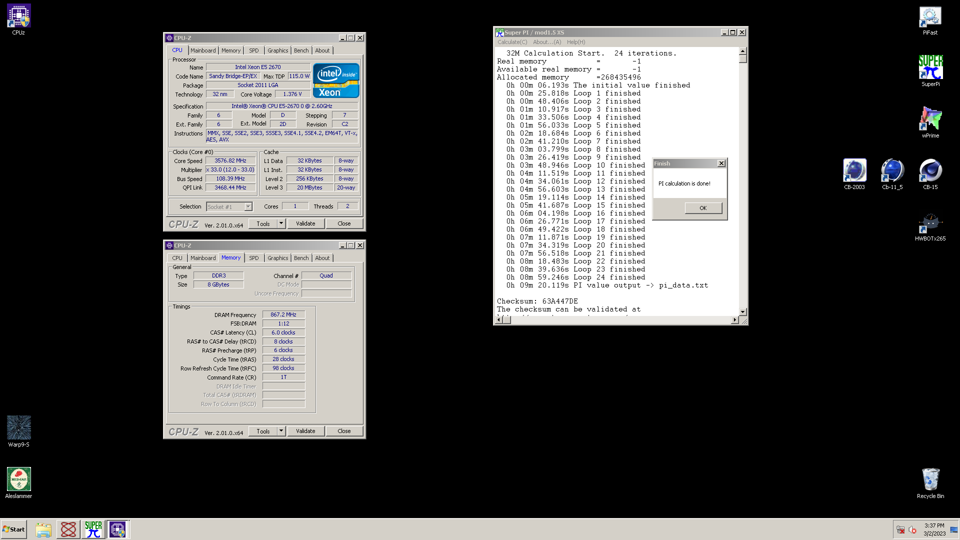Expand Tools arrow in top CPU-Z window
Screen dimensions: 960x540
(281, 223)
